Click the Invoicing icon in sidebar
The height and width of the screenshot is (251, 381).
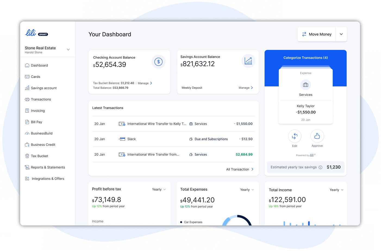(27, 111)
